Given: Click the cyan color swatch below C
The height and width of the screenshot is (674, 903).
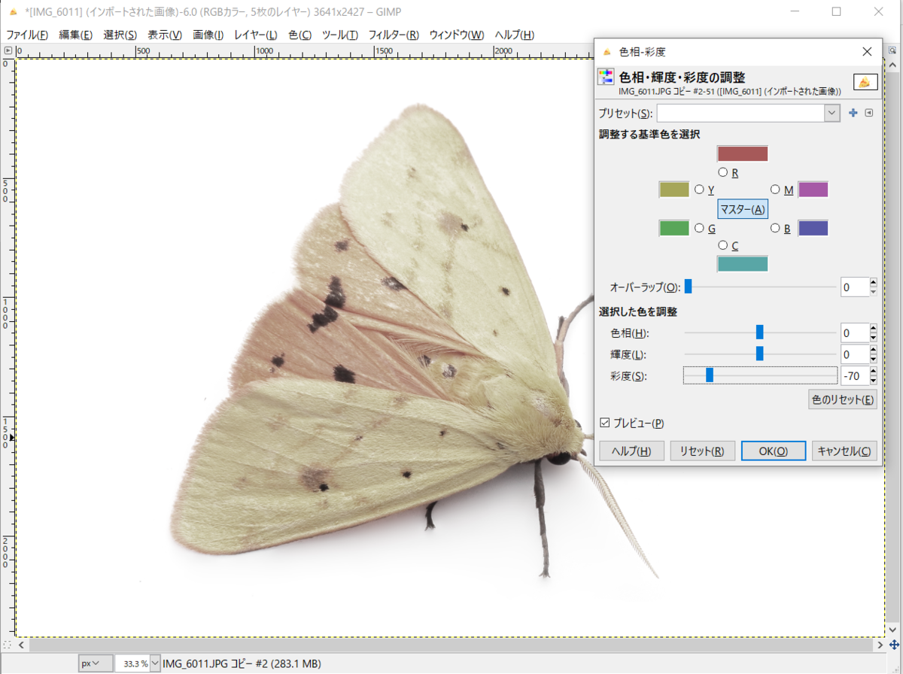Looking at the screenshot, I should click(743, 264).
